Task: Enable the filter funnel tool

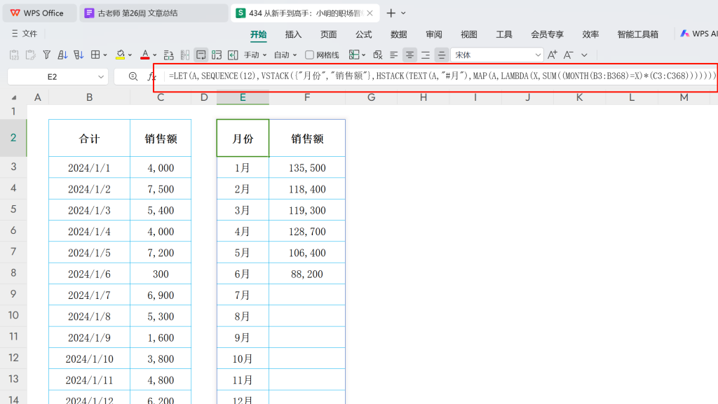Action: [x=47, y=55]
